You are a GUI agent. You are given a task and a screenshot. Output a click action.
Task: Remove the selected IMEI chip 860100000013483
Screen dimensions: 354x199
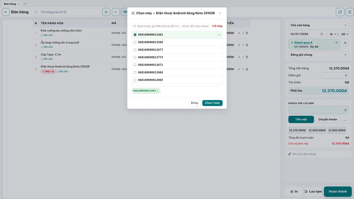tap(158, 91)
